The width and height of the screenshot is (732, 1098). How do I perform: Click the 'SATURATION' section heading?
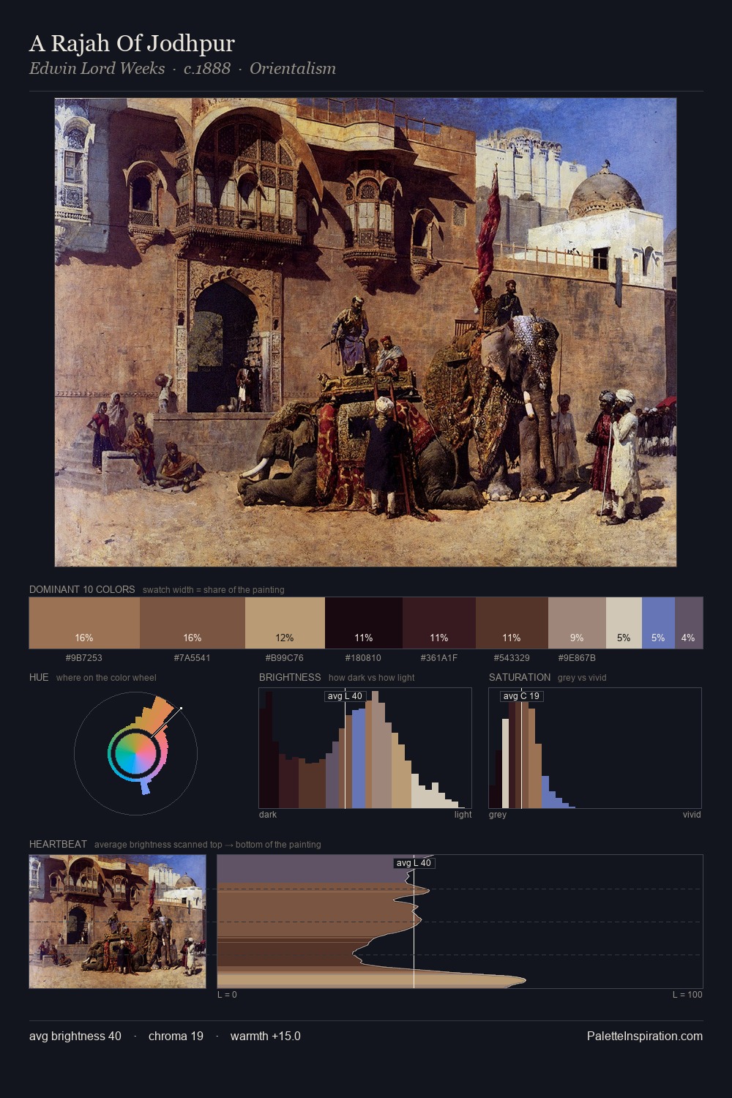click(520, 677)
